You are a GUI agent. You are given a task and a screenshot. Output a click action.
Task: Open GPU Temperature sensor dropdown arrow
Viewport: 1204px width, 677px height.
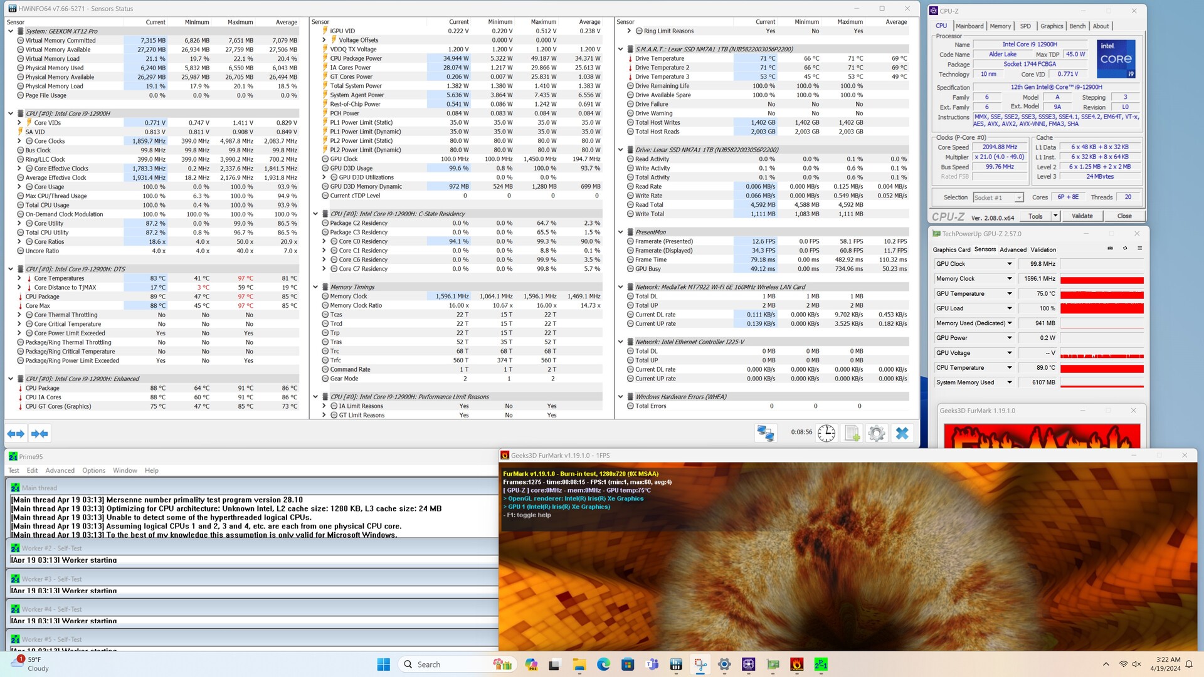point(1009,293)
